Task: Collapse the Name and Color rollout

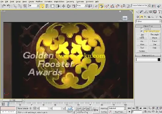Action: click(x=148, y=55)
